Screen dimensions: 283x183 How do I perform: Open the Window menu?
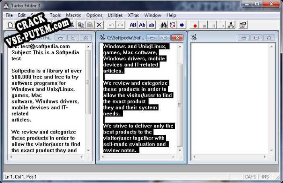[x=153, y=15]
